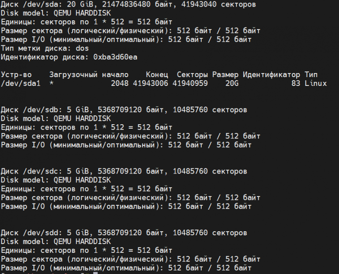Click the "Размер" column header
Screen dimensions: 339x274
tap(225, 74)
